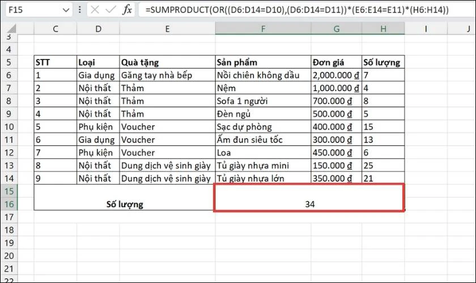Select column D header
Viewport: 476px width, 283px height.
98,29
